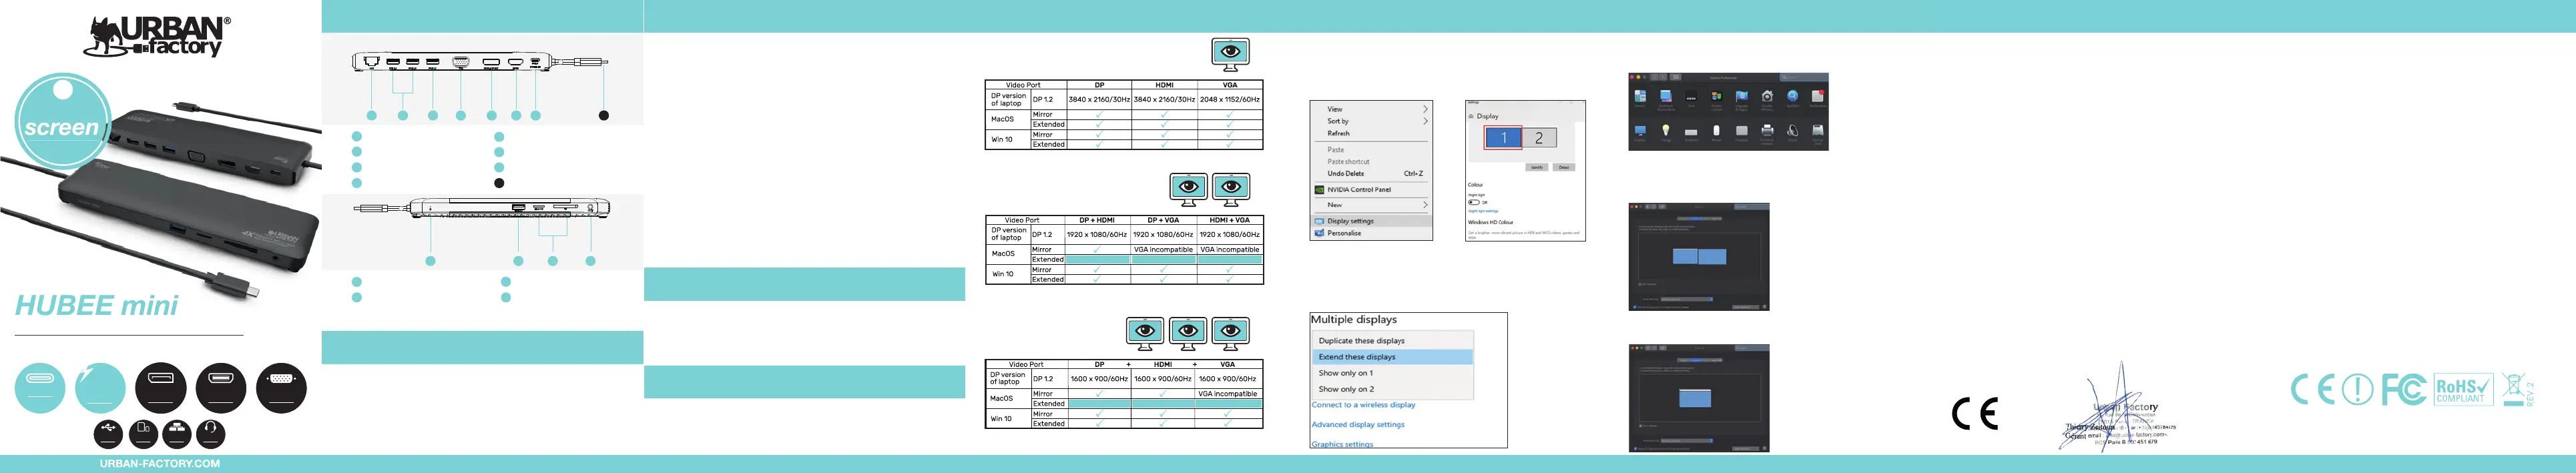This screenshot has width=2576, height=473.
Task: Toggle the Night light switch
Action: tap(1473, 202)
